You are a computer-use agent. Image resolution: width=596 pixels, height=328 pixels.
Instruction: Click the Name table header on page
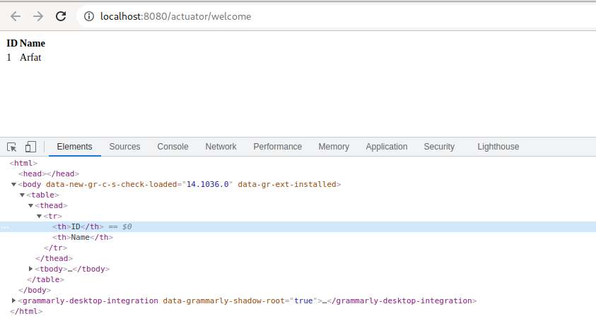tap(33, 43)
